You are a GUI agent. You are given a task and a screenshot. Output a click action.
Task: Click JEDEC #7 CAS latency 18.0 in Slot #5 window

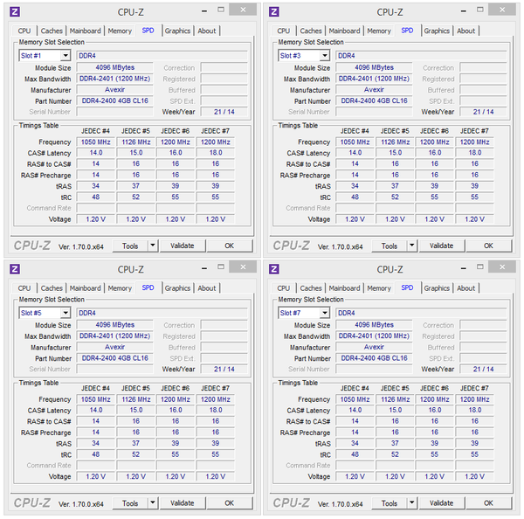point(216,410)
